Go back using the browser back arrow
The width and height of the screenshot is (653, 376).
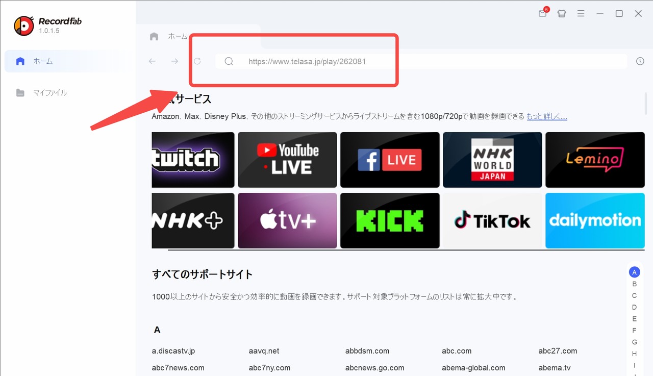[152, 61]
